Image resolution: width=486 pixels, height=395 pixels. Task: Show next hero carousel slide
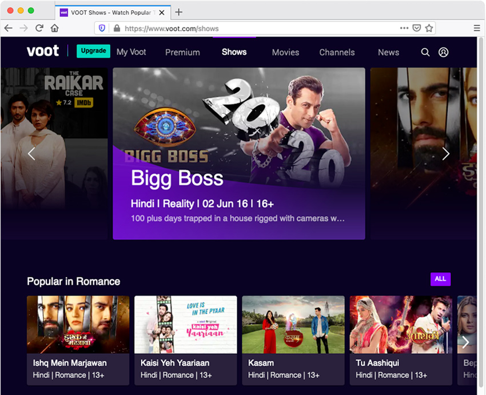446,154
